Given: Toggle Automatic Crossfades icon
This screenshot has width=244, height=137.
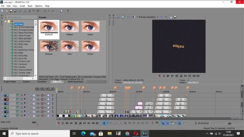Looking at the screenshot, I should click(167, 123).
